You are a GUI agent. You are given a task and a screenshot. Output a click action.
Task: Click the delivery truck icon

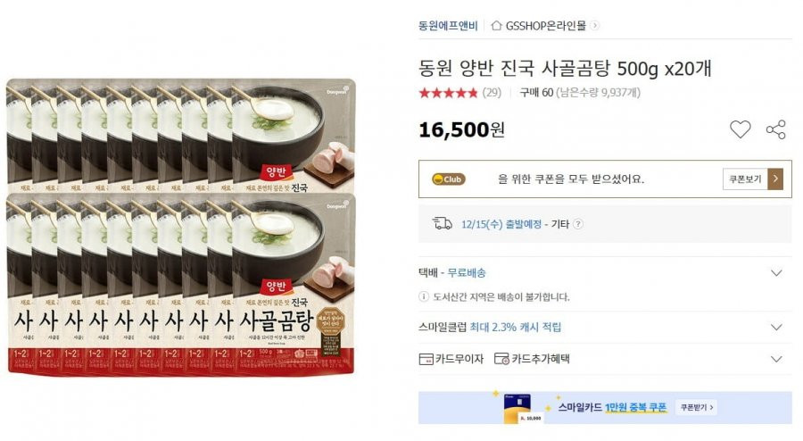pos(443,223)
